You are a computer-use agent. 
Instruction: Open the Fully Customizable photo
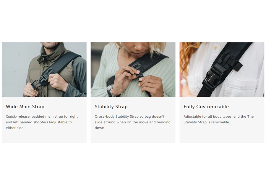tap(222, 69)
